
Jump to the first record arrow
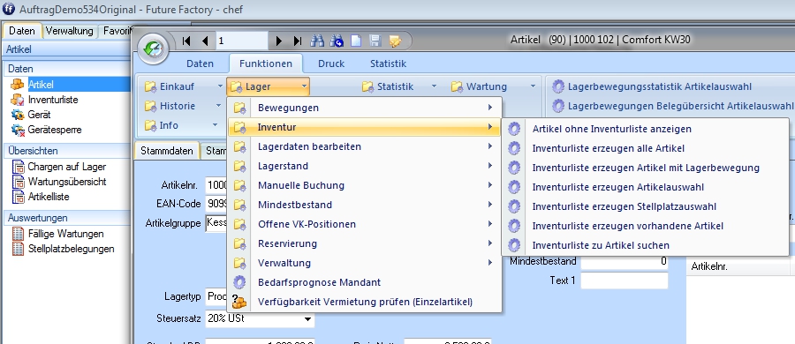click(186, 41)
